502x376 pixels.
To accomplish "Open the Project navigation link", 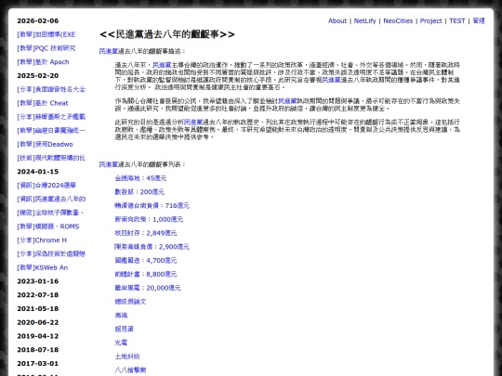I will click(x=431, y=20).
